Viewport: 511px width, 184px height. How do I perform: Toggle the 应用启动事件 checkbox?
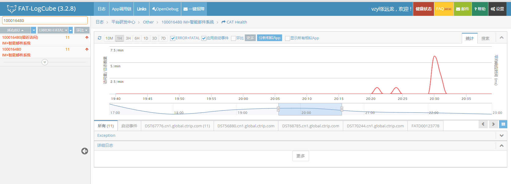tap(204, 38)
